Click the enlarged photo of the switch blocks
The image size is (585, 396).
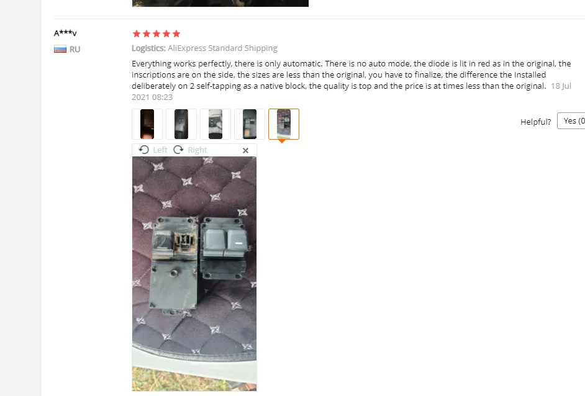click(x=194, y=274)
